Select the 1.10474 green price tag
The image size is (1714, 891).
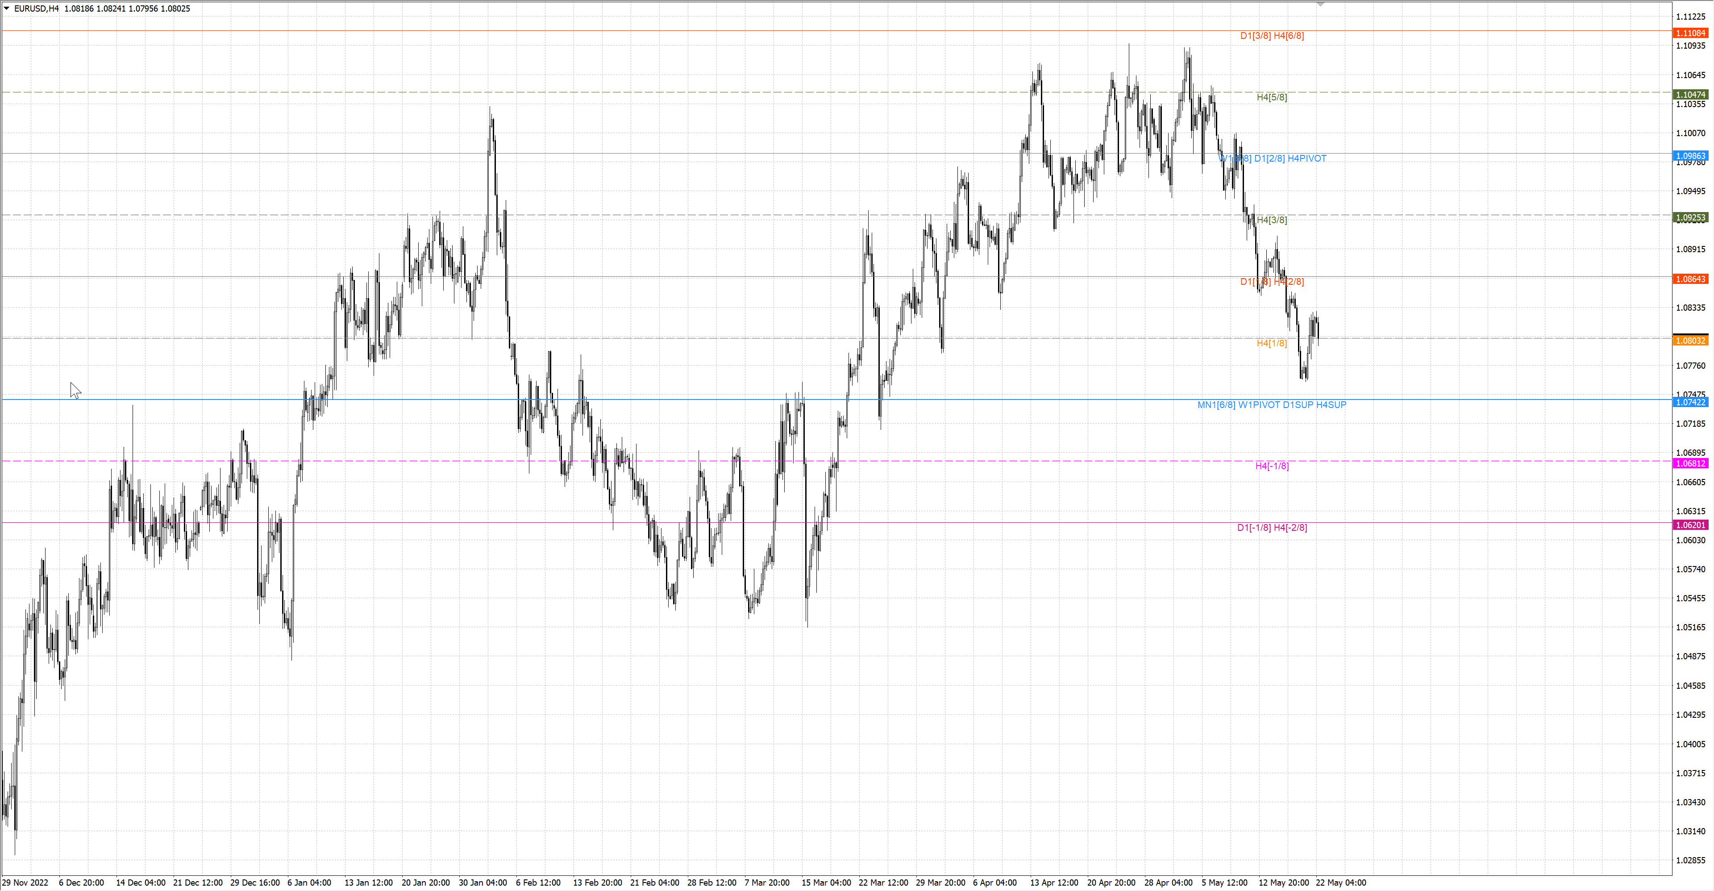point(1690,95)
